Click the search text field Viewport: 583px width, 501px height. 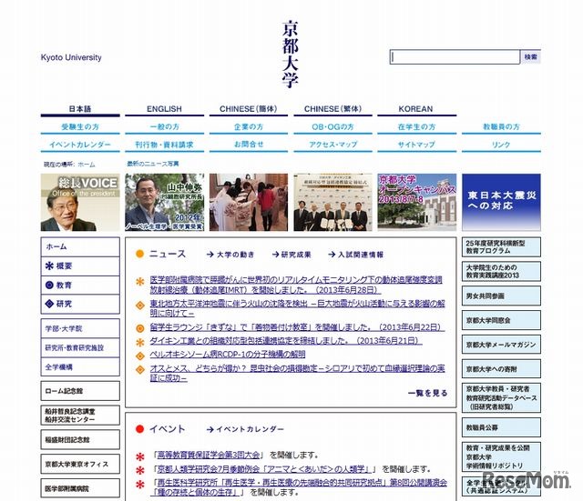455,57
